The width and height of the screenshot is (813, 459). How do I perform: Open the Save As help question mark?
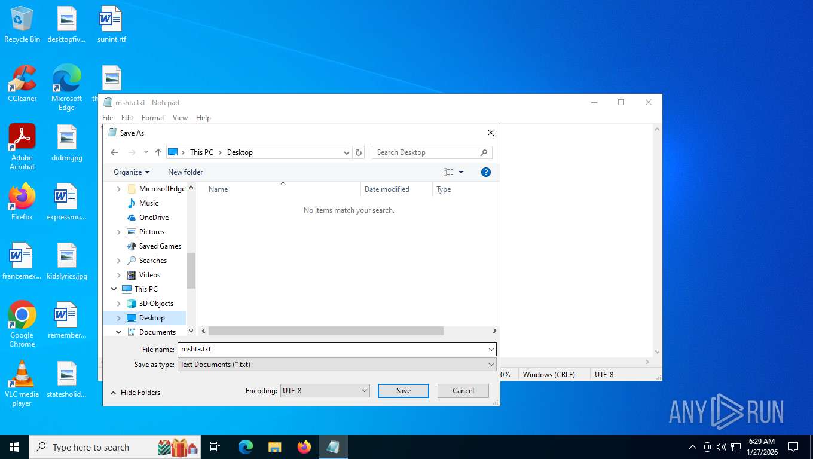tap(486, 172)
